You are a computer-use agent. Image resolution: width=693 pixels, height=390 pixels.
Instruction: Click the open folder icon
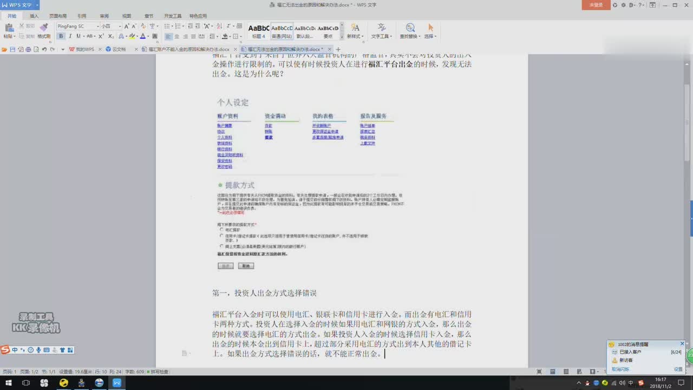(x=4, y=49)
